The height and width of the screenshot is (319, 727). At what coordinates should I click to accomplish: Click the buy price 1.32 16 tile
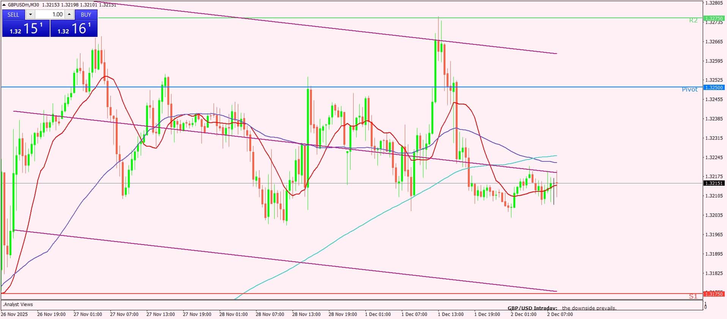point(74,28)
